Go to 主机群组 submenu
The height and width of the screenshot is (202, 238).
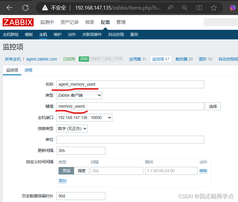pos(11,34)
